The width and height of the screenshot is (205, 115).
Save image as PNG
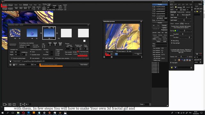(x=16, y=8)
